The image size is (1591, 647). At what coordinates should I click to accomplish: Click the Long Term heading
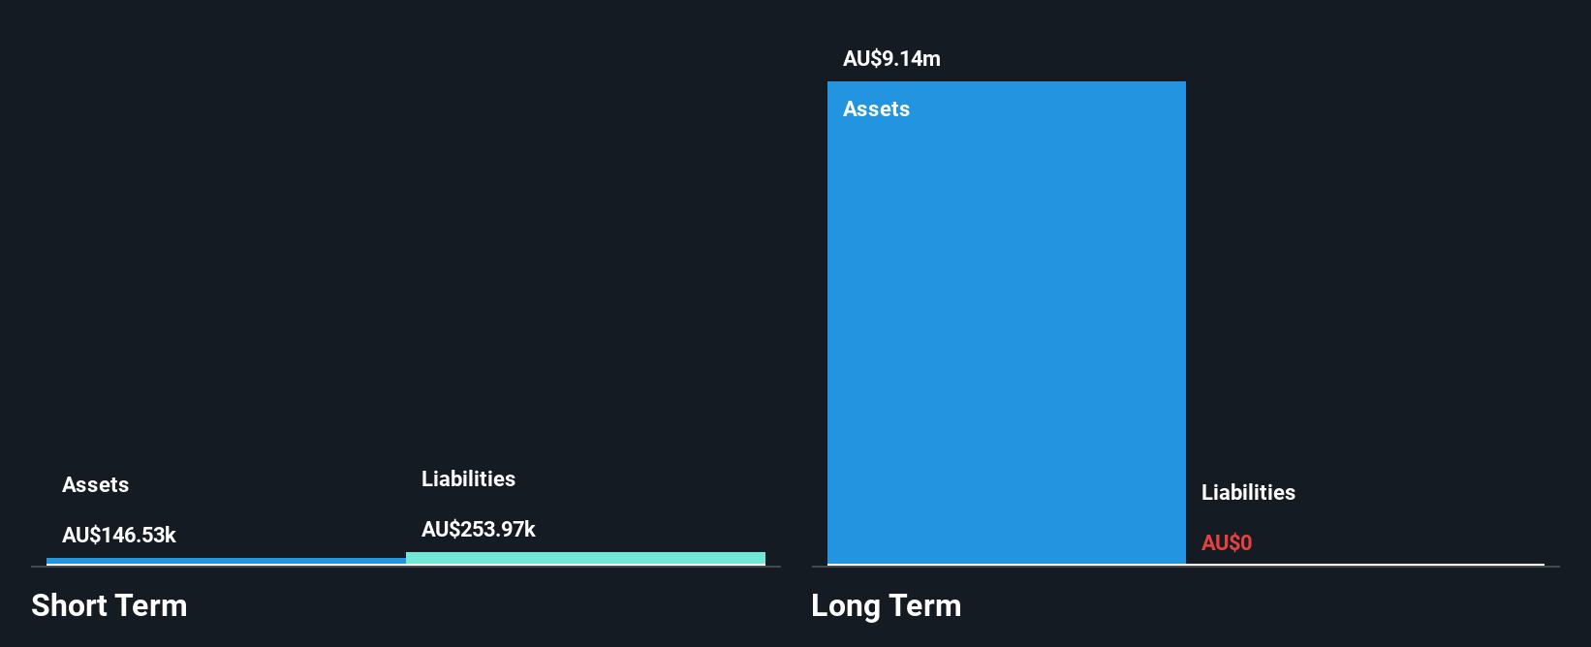pyautogui.click(x=886, y=605)
